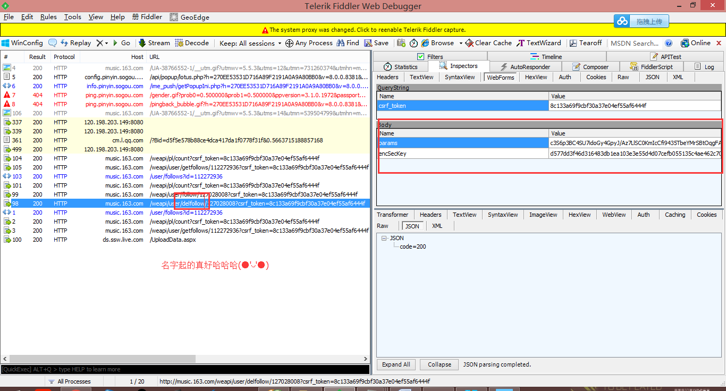
Task: Click the Tearoff toolbar button
Action: pos(586,43)
